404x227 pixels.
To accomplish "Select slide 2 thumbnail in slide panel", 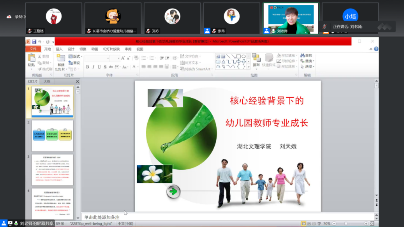I will (x=52, y=136).
